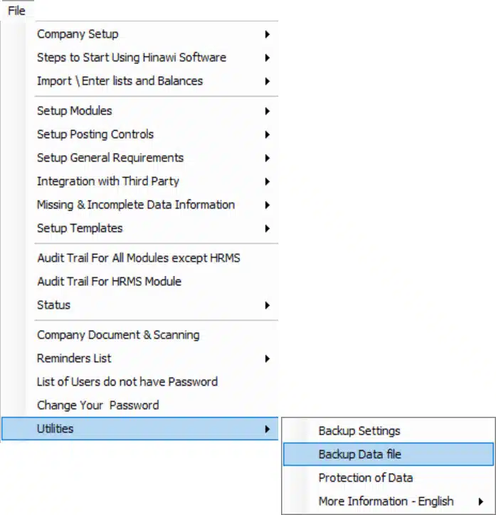
Task: Select Backup Data file entry
Action: click(389, 455)
